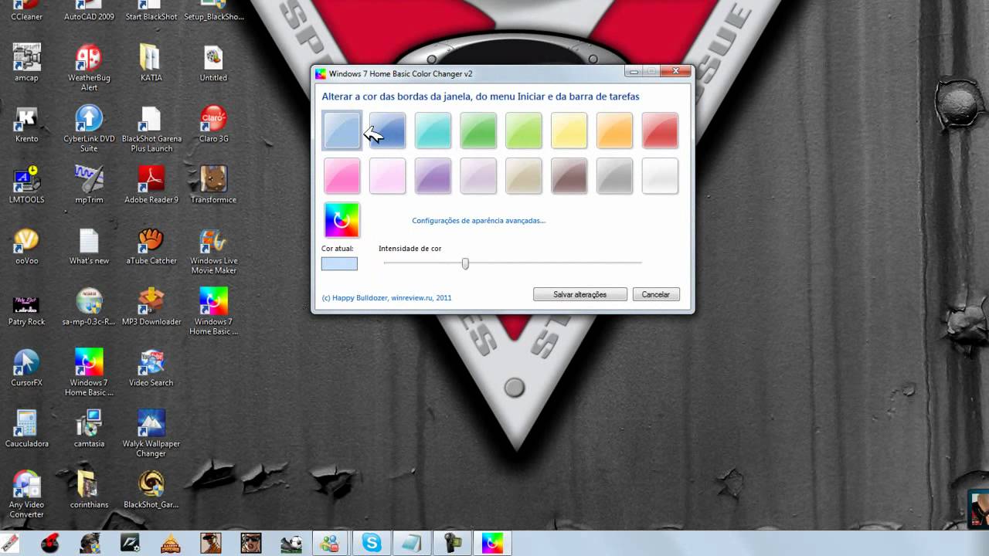Choose the green color swatch
Viewport: 989px width, 556px height.
(478, 131)
